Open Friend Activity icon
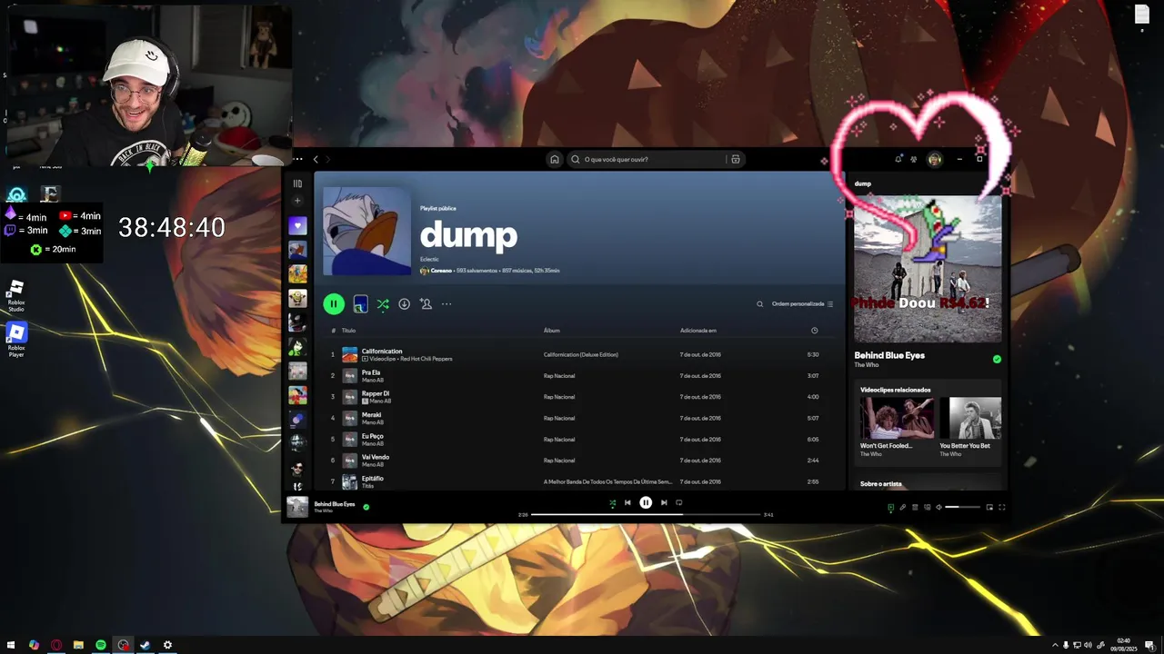Image resolution: width=1164 pixels, height=654 pixels. [x=914, y=159]
